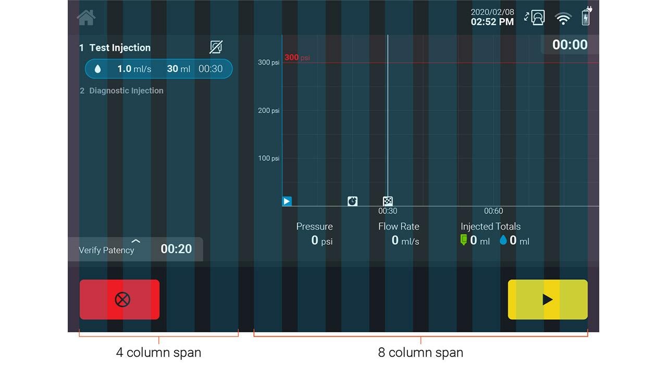Tap the 300 psi pressure limit line

pos(440,63)
